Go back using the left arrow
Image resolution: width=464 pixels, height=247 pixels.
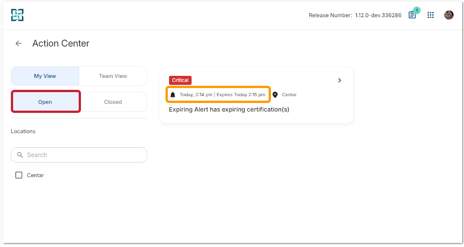pyautogui.click(x=19, y=43)
